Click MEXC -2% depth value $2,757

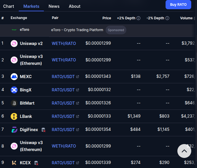click(163, 76)
